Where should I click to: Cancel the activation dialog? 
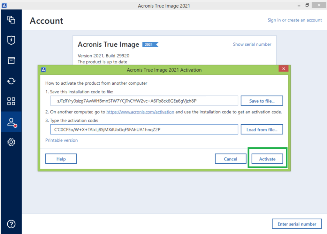(231, 159)
